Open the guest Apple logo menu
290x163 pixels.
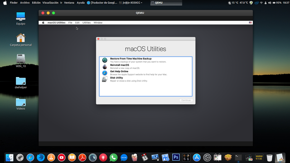tap(43, 23)
